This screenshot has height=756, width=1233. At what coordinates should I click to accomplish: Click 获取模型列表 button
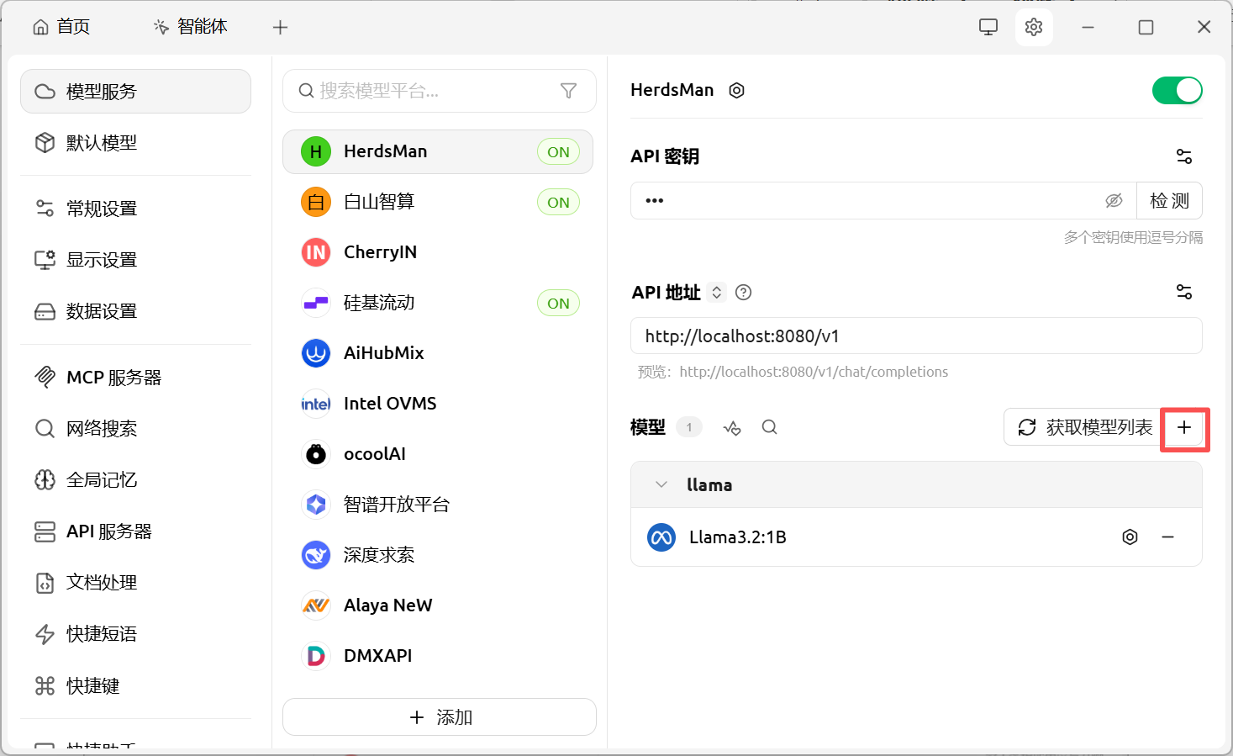[1085, 427]
